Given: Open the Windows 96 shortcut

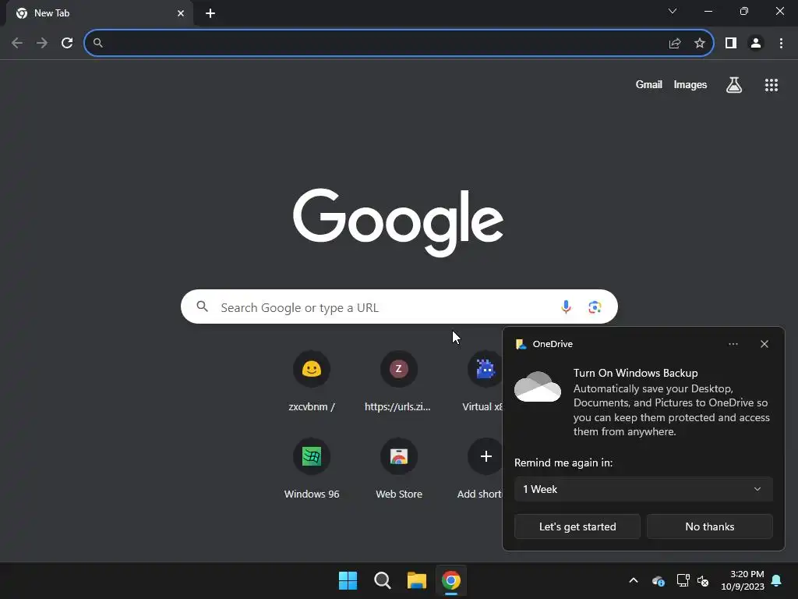Looking at the screenshot, I should pos(312,468).
